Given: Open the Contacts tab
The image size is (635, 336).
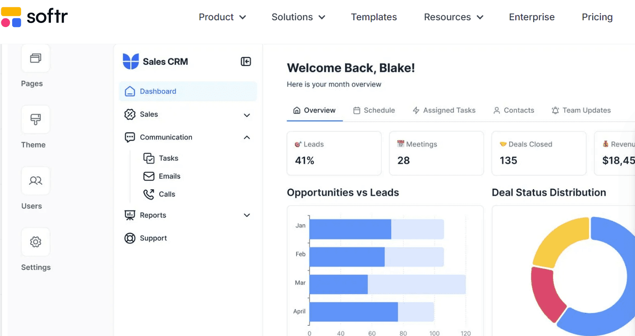Looking at the screenshot, I should pos(514,110).
